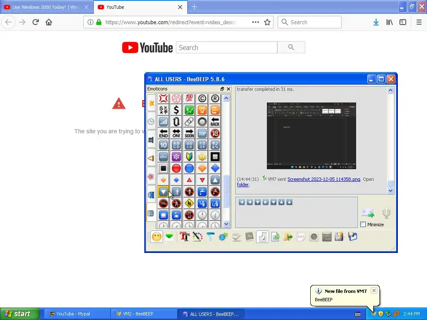Send the message with the envelope arrow button
The image size is (427, 320).
point(368,213)
